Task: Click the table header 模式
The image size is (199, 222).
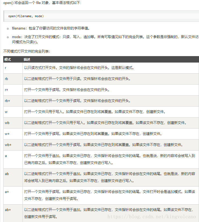Action: tap(8, 60)
